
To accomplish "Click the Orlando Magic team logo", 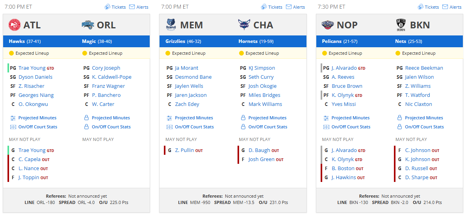I will click(88, 25).
